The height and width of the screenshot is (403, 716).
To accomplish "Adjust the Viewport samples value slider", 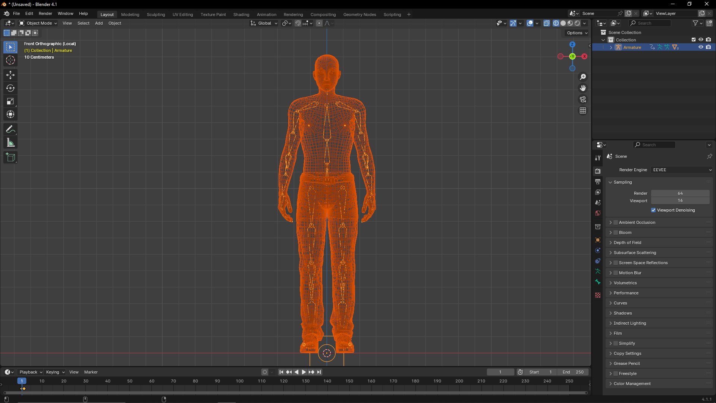I will click(x=680, y=200).
